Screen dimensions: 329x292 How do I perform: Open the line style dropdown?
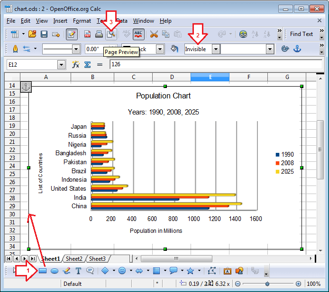point(76,49)
